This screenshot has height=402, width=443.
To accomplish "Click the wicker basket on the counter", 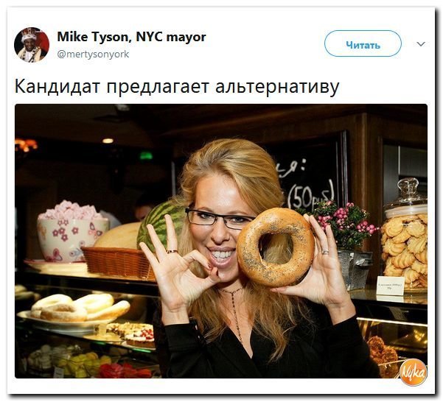I will click(119, 263).
